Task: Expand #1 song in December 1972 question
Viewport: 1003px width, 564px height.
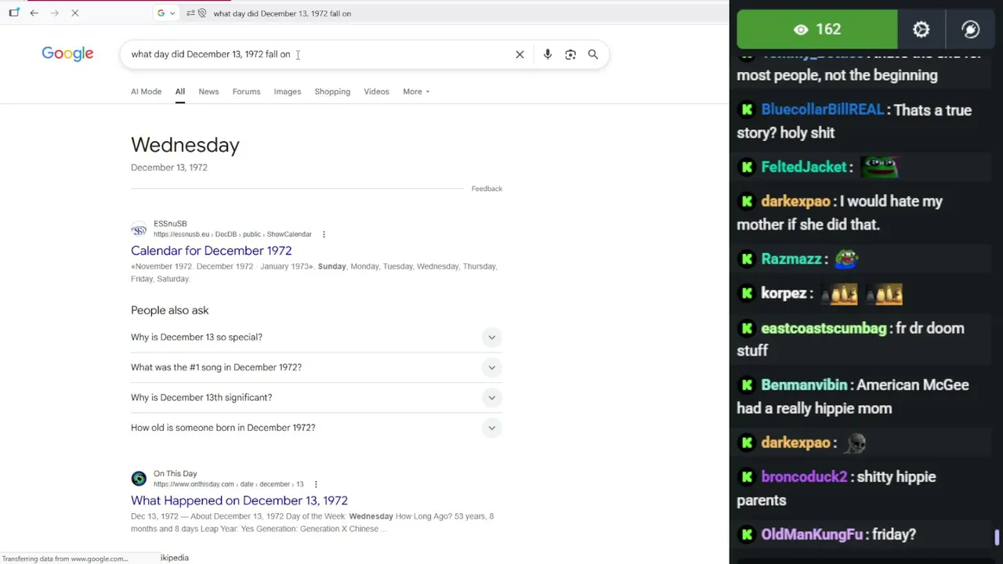Action: coord(316,367)
